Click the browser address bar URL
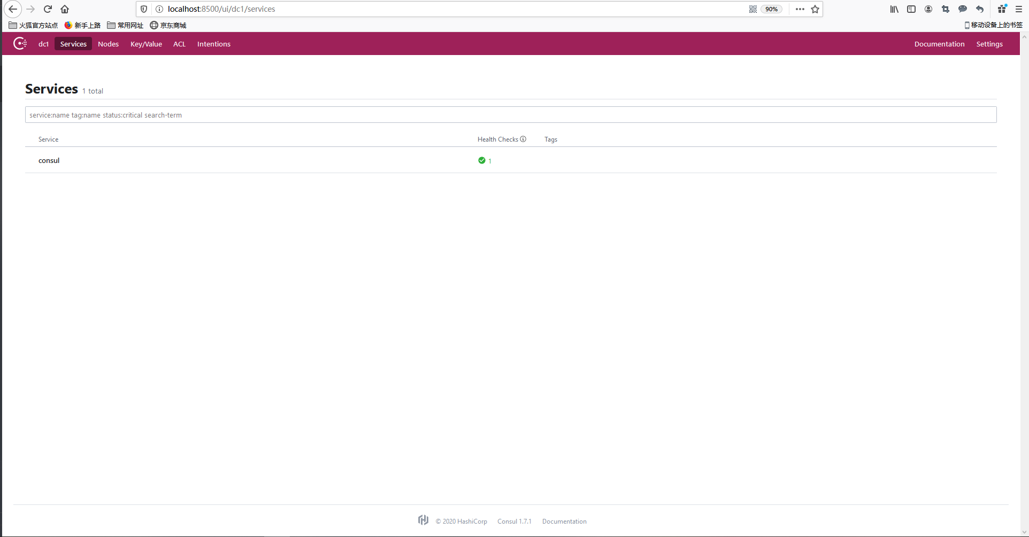 coord(221,9)
